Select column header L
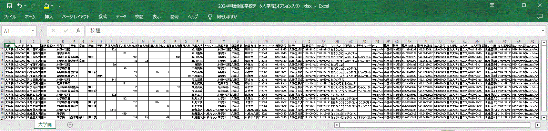Viewport: 548px width, 131px height. [133, 41]
